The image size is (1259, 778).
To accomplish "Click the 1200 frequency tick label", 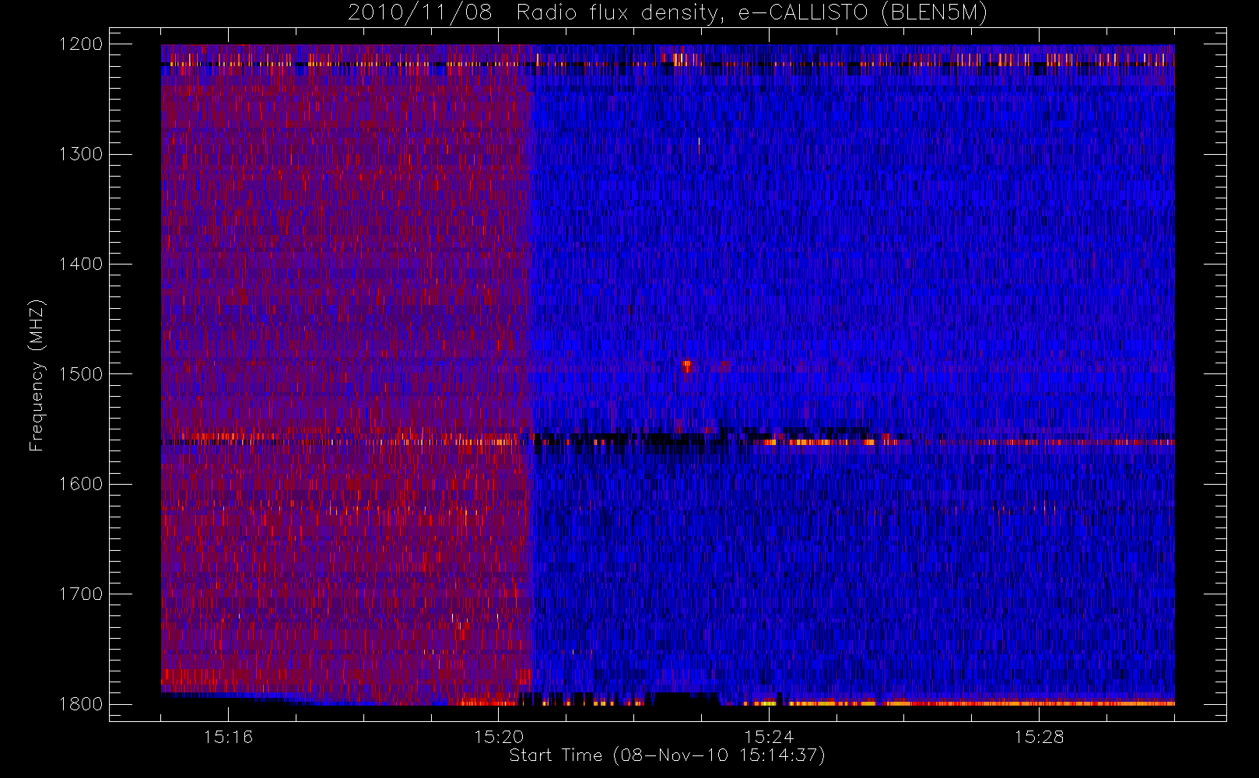I will (x=81, y=44).
